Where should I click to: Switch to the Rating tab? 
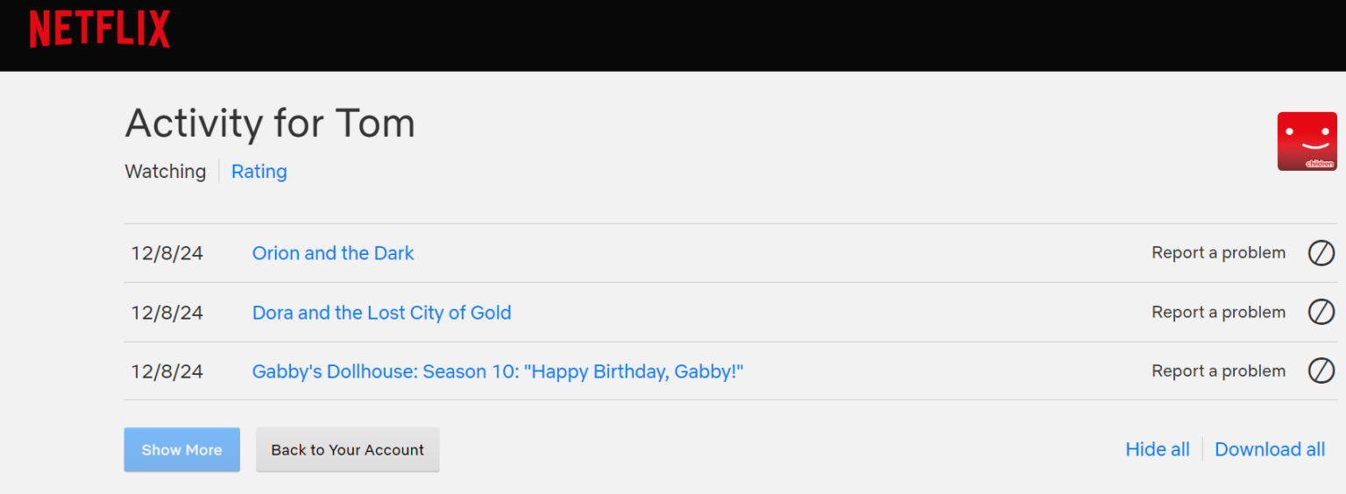tap(259, 172)
